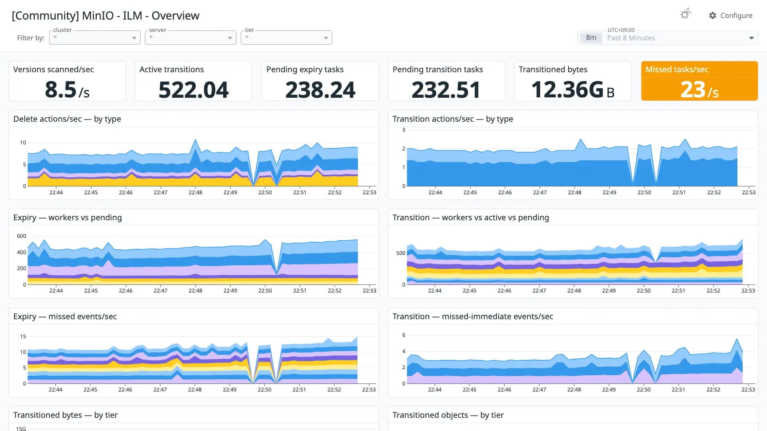The width and height of the screenshot is (767, 431).
Task: Click the dashboard title MinIO - ILM - Overview
Action: click(105, 16)
